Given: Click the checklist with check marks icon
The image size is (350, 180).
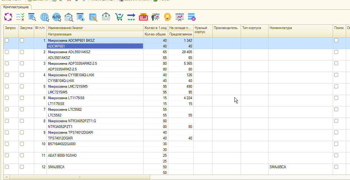Looking at the screenshot, I should pos(20,17).
